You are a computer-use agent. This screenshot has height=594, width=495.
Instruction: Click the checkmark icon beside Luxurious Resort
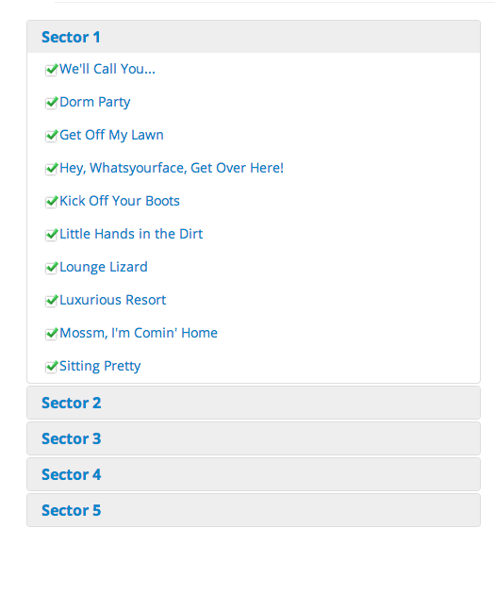pos(51,301)
